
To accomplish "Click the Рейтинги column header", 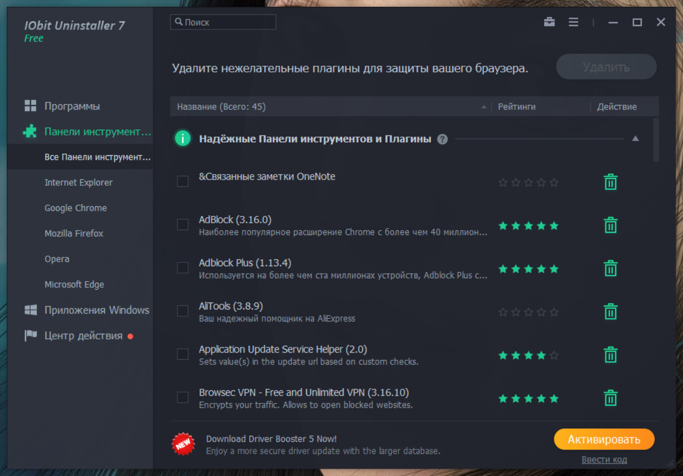I will point(516,107).
